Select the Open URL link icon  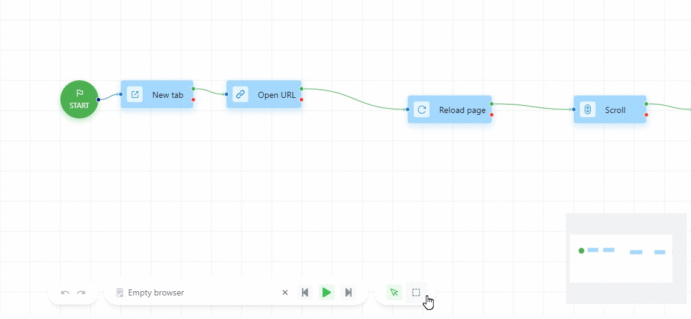tap(240, 94)
